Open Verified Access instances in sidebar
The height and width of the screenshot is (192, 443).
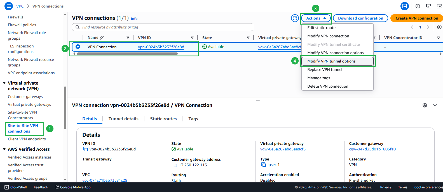pos(30,157)
